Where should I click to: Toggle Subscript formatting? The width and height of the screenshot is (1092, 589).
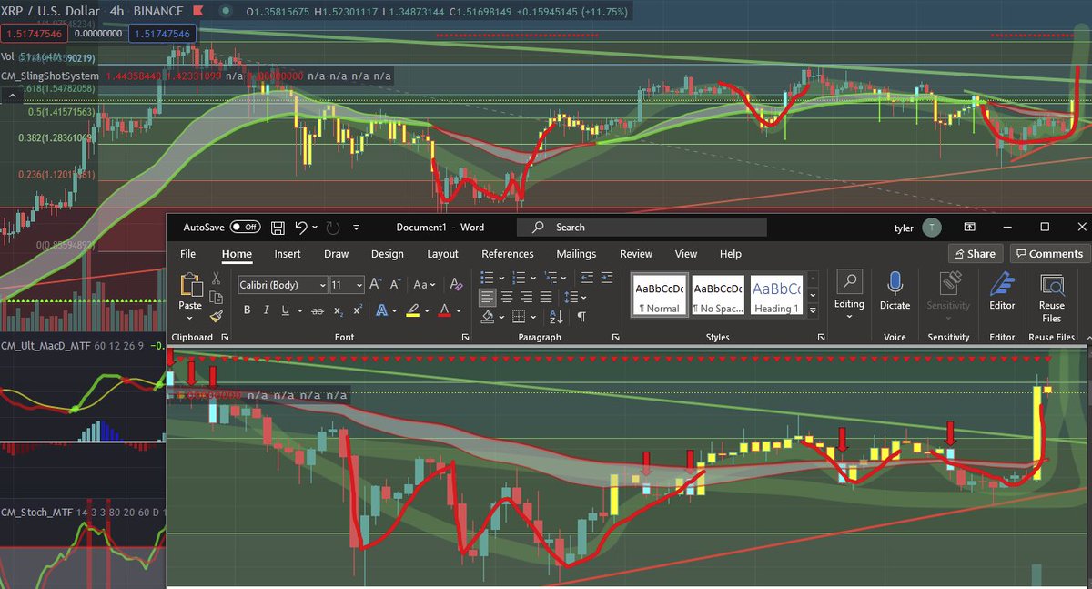point(339,310)
